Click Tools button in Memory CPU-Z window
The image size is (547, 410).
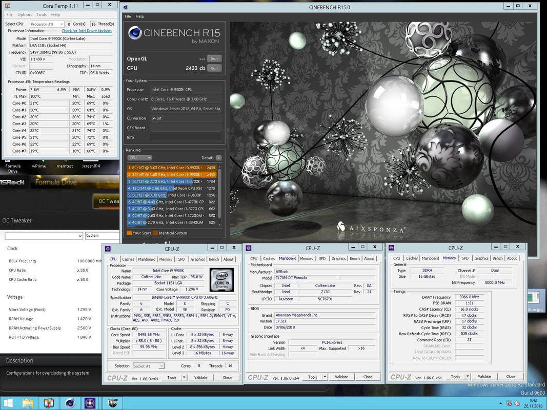point(455,377)
